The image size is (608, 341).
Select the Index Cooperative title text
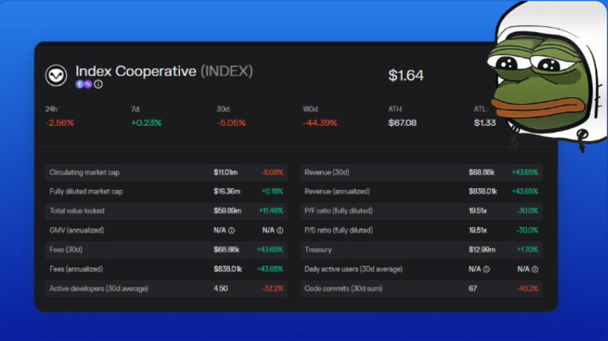(x=136, y=71)
